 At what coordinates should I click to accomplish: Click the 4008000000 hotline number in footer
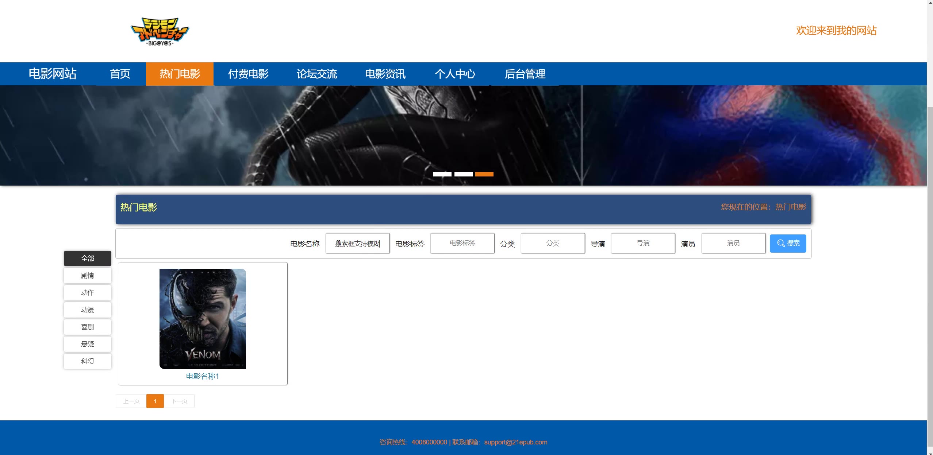pyautogui.click(x=429, y=442)
